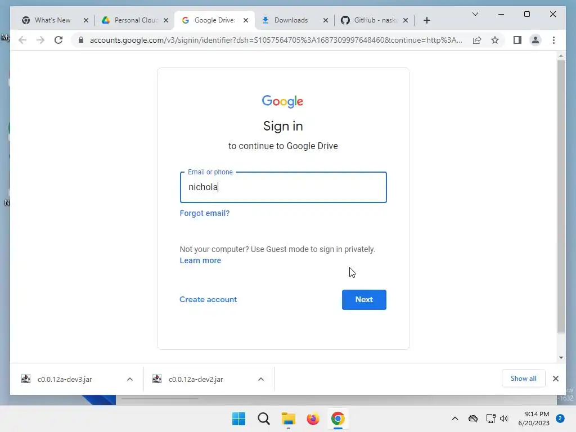The width and height of the screenshot is (576, 432).
Task: Click the Chrome taskbar icon
Action: point(338,418)
